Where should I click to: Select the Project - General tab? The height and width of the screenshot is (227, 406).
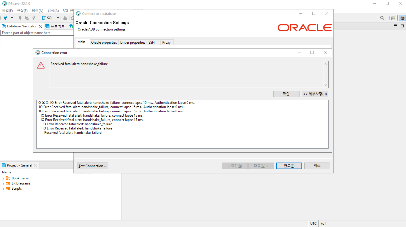click(17, 165)
